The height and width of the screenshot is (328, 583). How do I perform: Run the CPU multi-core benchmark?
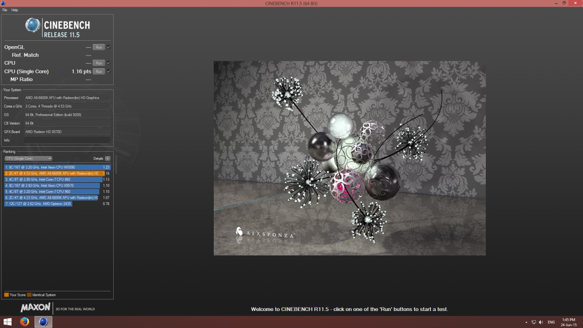coord(99,63)
